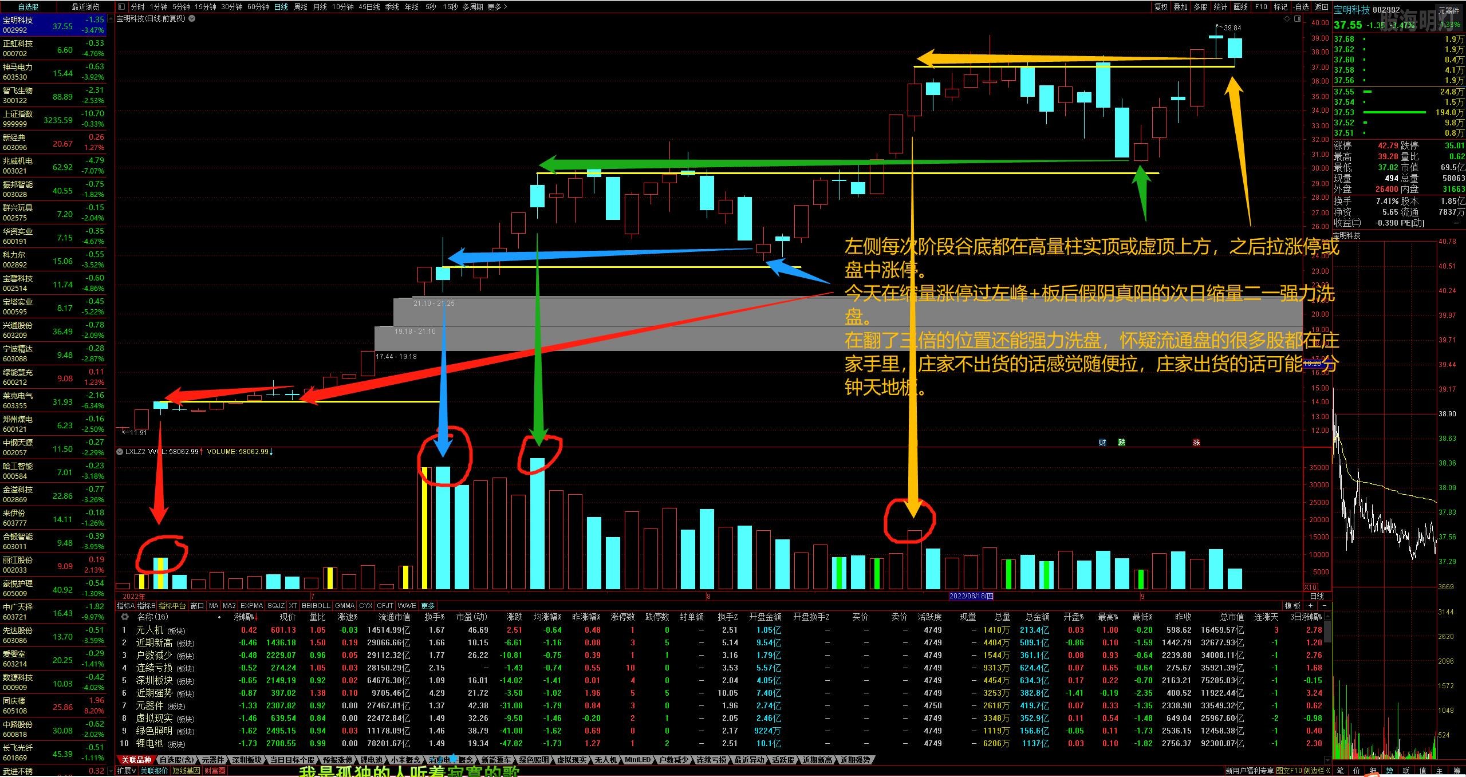
Task: Sort the table by 流通市值 column header
Action: (x=394, y=617)
